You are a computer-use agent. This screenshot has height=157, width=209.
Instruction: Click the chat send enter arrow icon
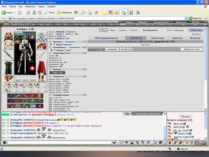tap(114, 143)
